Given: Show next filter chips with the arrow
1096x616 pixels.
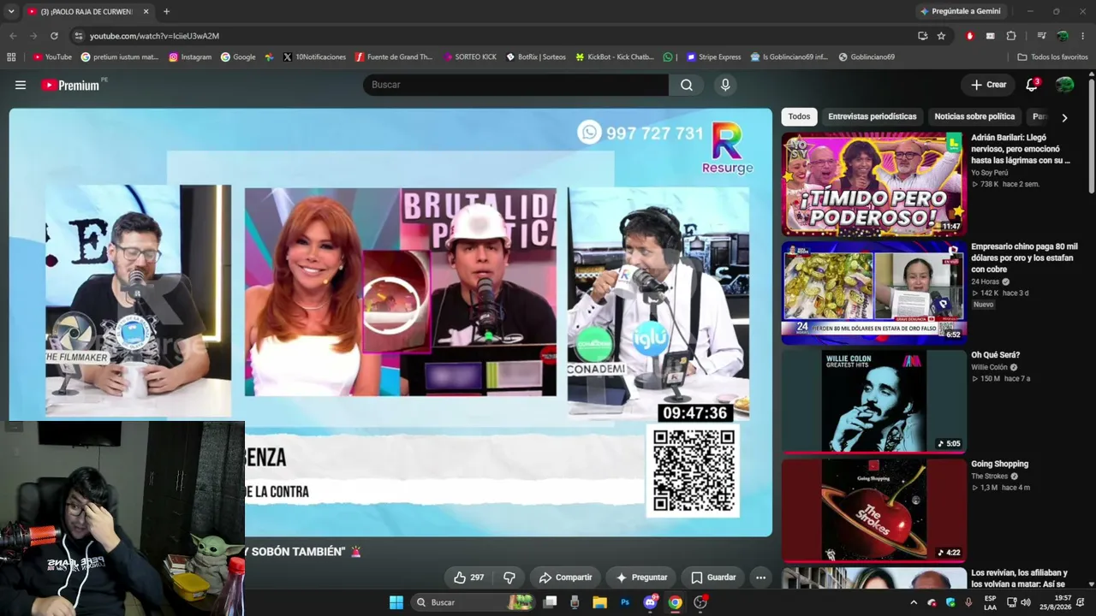Looking at the screenshot, I should 1064,117.
